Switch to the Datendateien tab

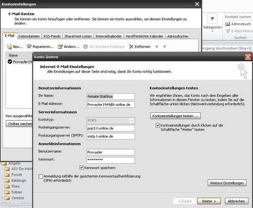click(29, 36)
